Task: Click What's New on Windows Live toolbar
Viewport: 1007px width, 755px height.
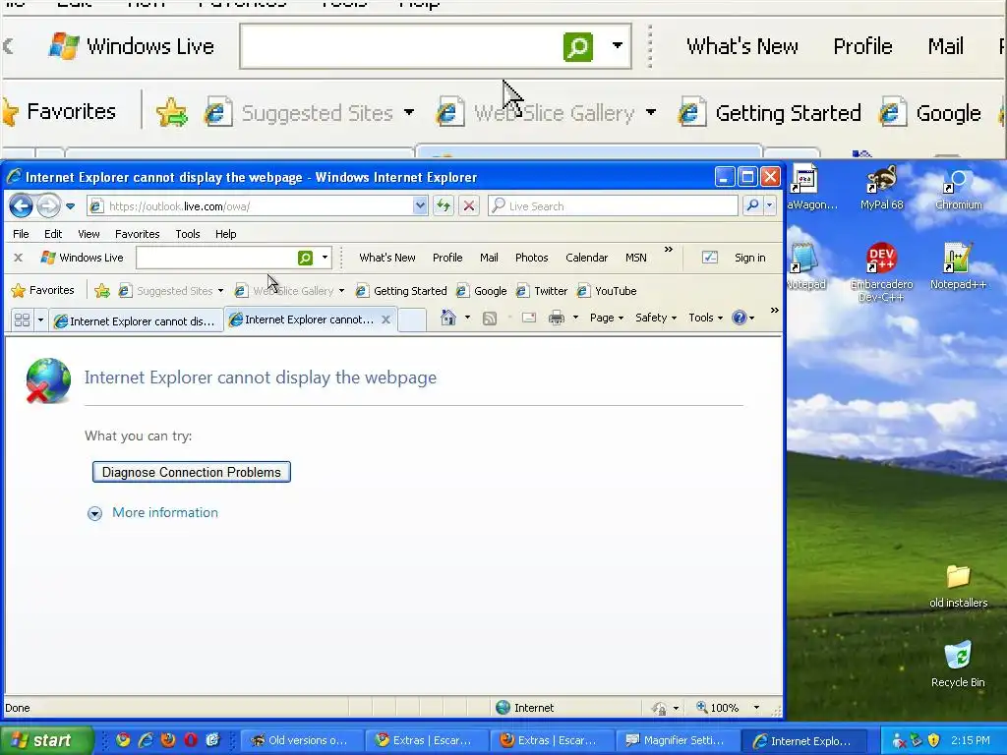Action: pos(387,258)
